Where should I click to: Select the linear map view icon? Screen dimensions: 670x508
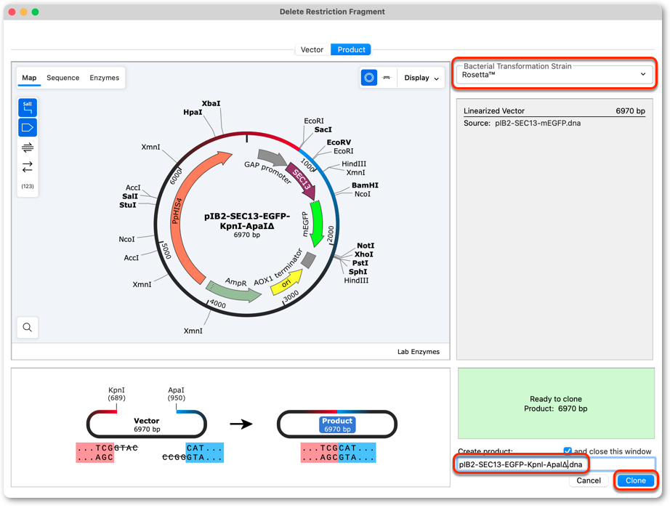(x=387, y=78)
